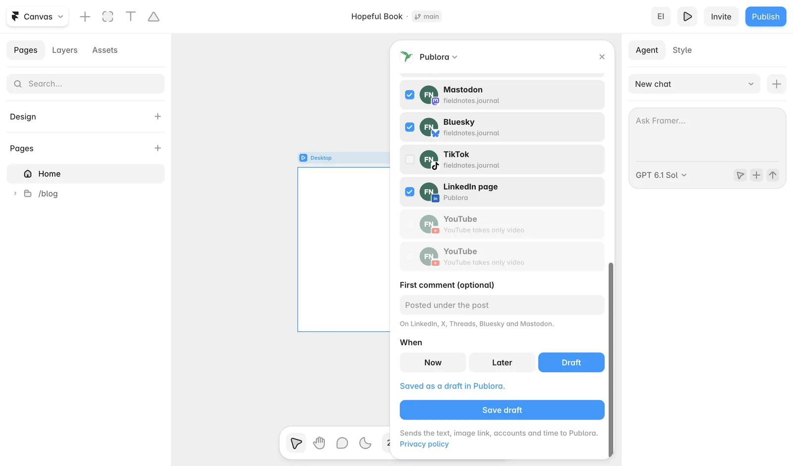Switch to the Layers tab
Viewport: 793px width, 466px height.
pos(65,50)
